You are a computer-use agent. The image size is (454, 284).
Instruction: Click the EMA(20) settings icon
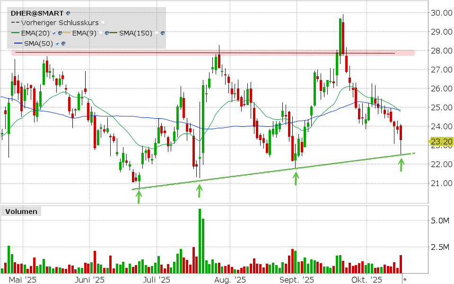click(x=60, y=33)
